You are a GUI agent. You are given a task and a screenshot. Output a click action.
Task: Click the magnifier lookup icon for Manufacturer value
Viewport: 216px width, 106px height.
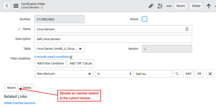pyautogui.click(x=177, y=74)
